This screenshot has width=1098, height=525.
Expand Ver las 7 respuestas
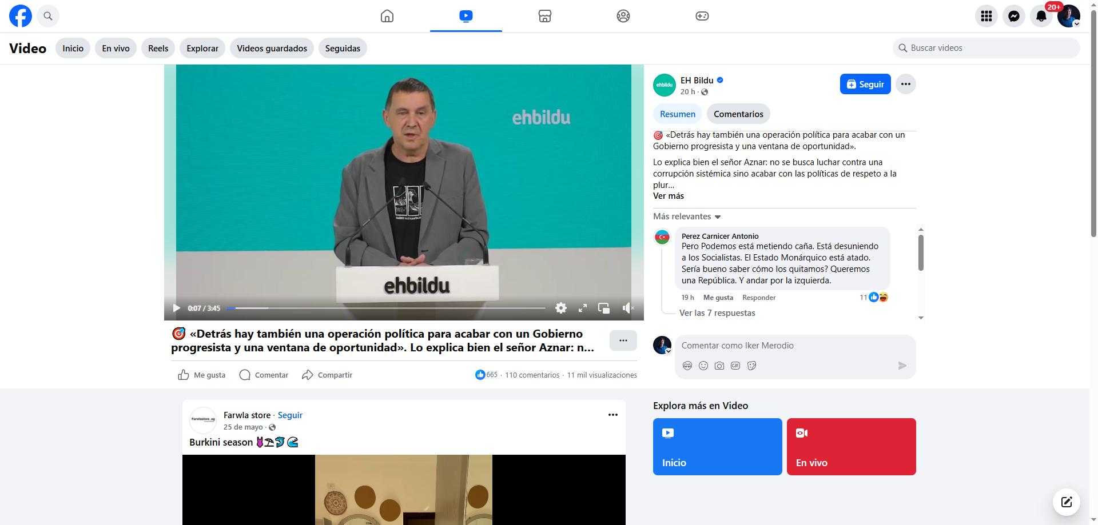click(x=717, y=313)
